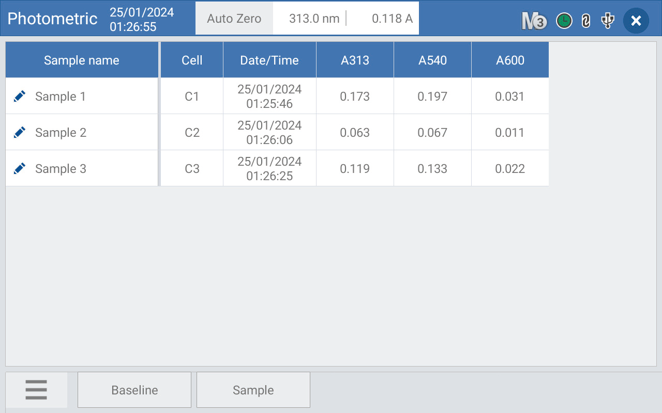Image resolution: width=662 pixels, height=413 pixels.
Task: Click the USB status icon
Action: (608, 21)
